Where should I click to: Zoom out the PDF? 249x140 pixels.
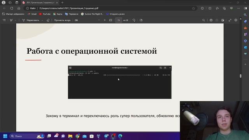pos(99,20)
